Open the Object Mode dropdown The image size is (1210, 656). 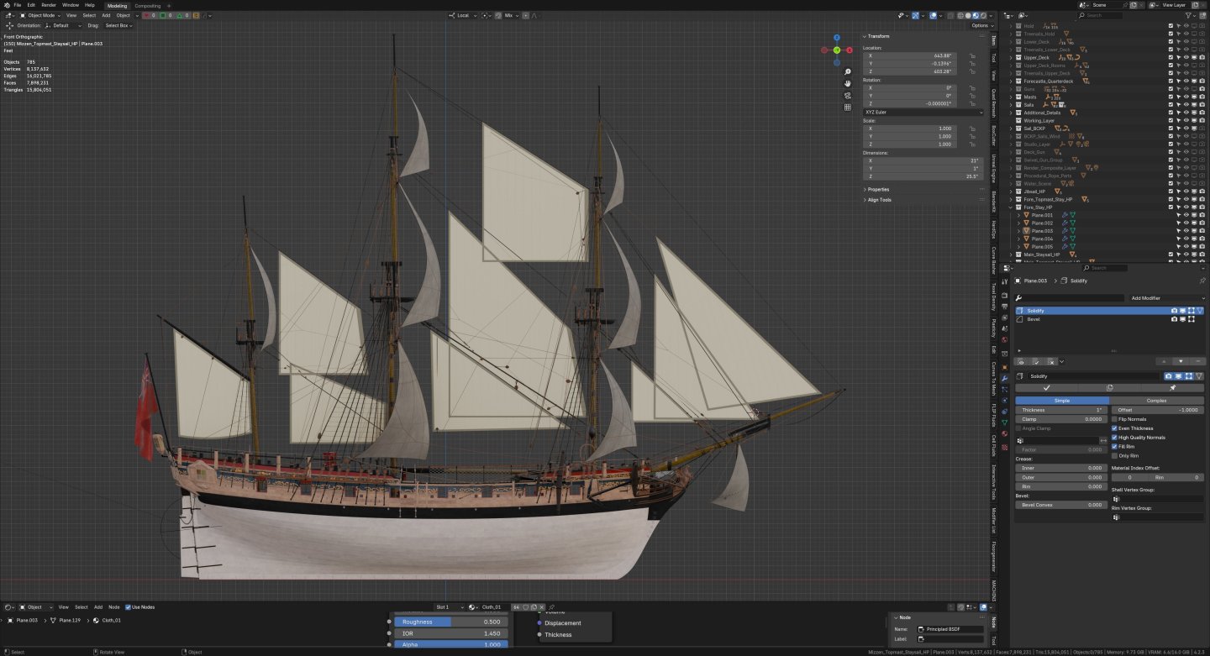[39, 15]
